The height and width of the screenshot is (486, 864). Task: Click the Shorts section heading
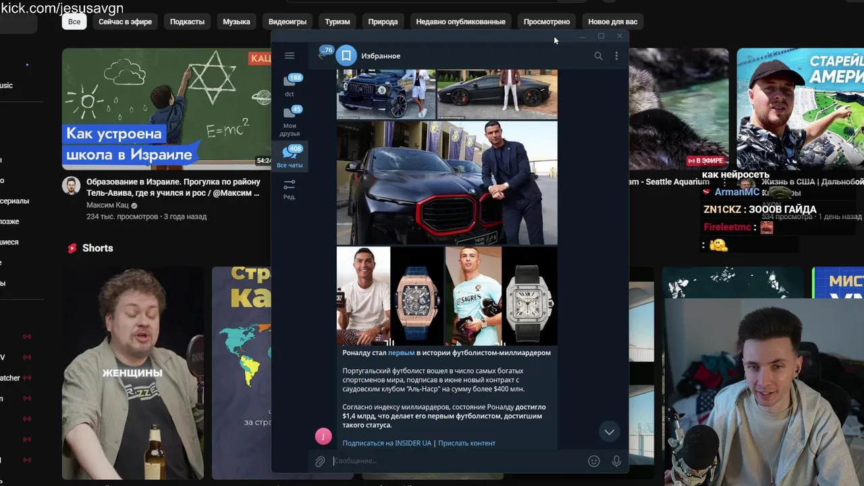(98, 248)
